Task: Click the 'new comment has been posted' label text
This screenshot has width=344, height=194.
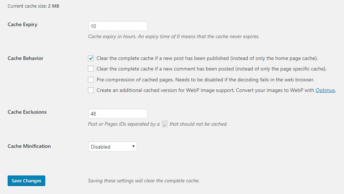Action: [x=211, y=69]
